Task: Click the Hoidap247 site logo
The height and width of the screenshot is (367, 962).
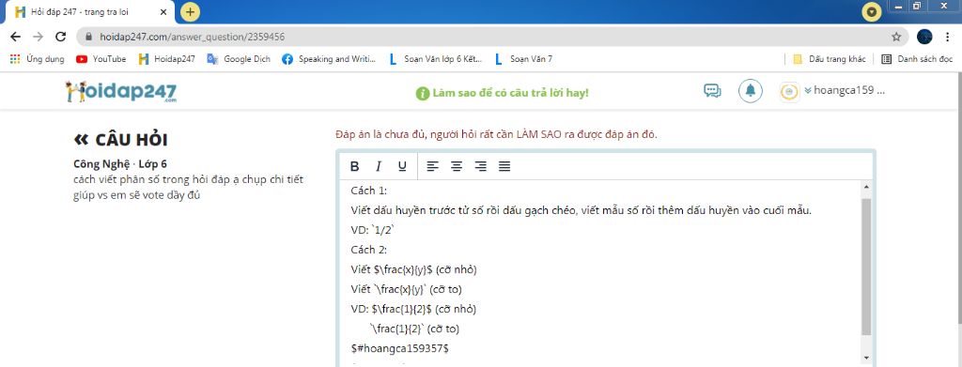Action: [121, 91]
